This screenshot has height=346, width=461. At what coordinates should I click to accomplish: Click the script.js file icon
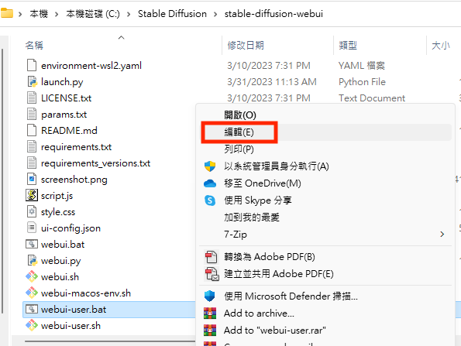pyautogui.click(x=32, y=195)
